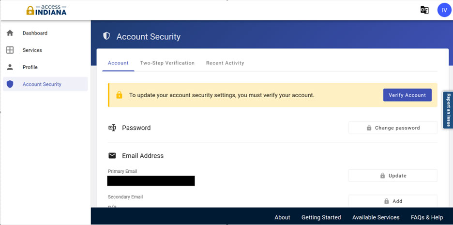Open FAQs & Help footer link
This screenshot has width=453, height=225.
click(426, 217)
